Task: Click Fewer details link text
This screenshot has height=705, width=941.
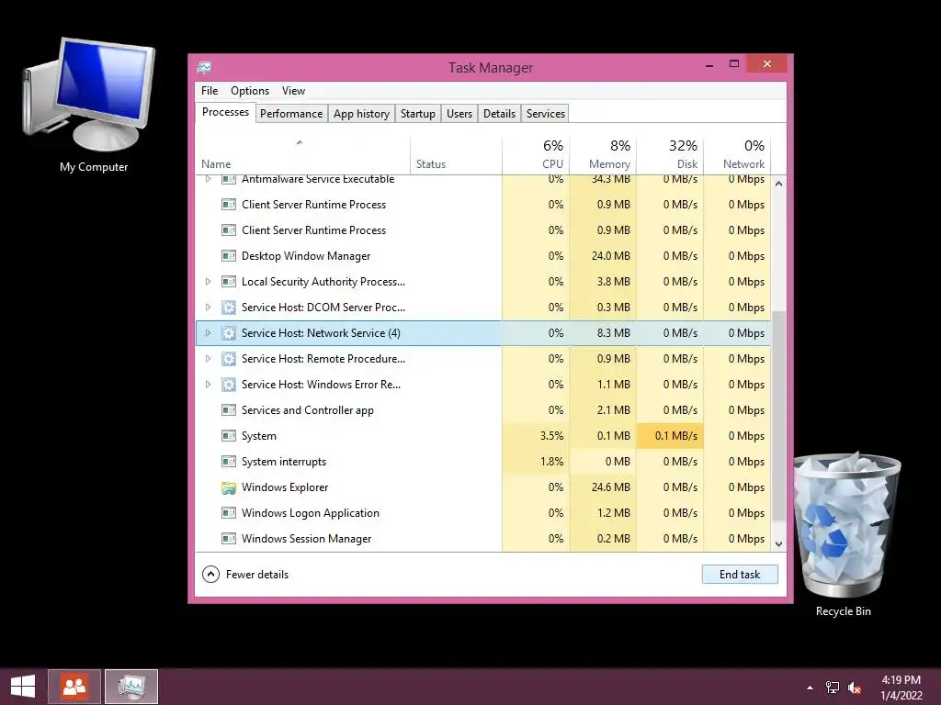Action: click(x=257, y=575)
